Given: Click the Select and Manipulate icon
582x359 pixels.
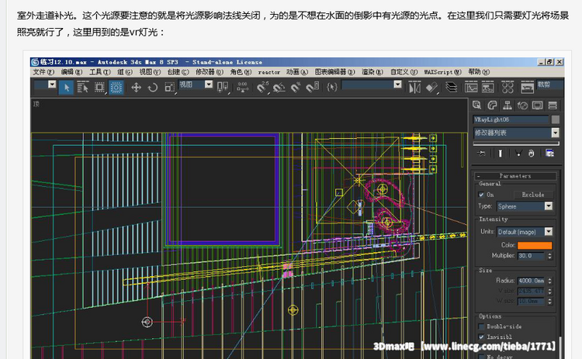Looking at the screenshot, I should click(242, 88).
